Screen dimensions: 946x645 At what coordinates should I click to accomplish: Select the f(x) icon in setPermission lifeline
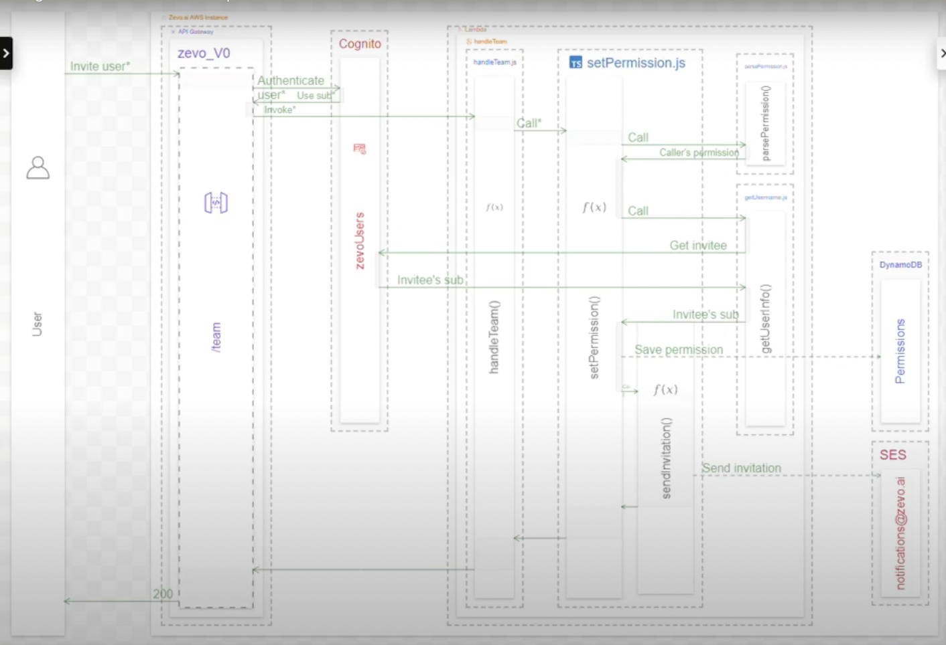594,207
